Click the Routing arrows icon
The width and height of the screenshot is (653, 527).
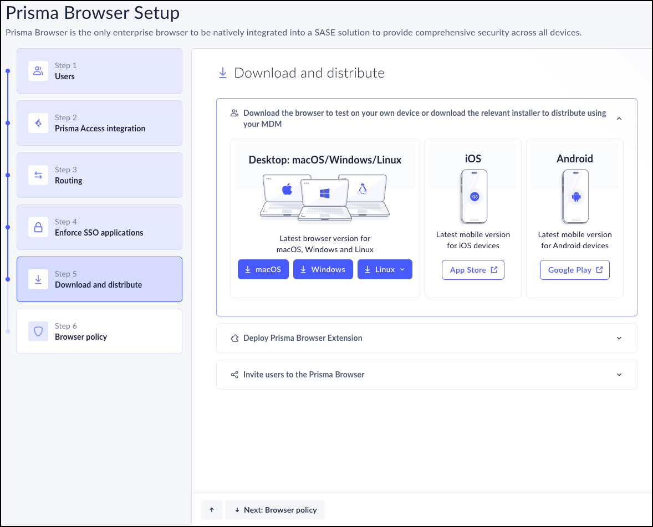click(x=38, y=175)
